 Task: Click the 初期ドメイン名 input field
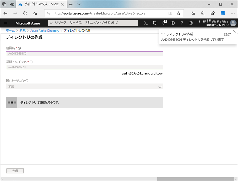[x=85, y=67]
